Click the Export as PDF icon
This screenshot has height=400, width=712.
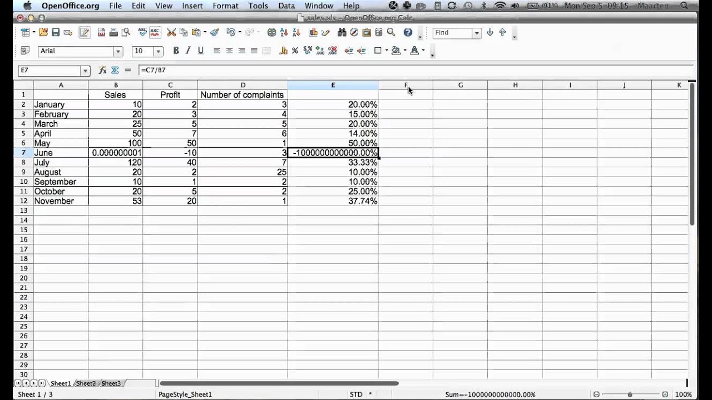(102, 33)
